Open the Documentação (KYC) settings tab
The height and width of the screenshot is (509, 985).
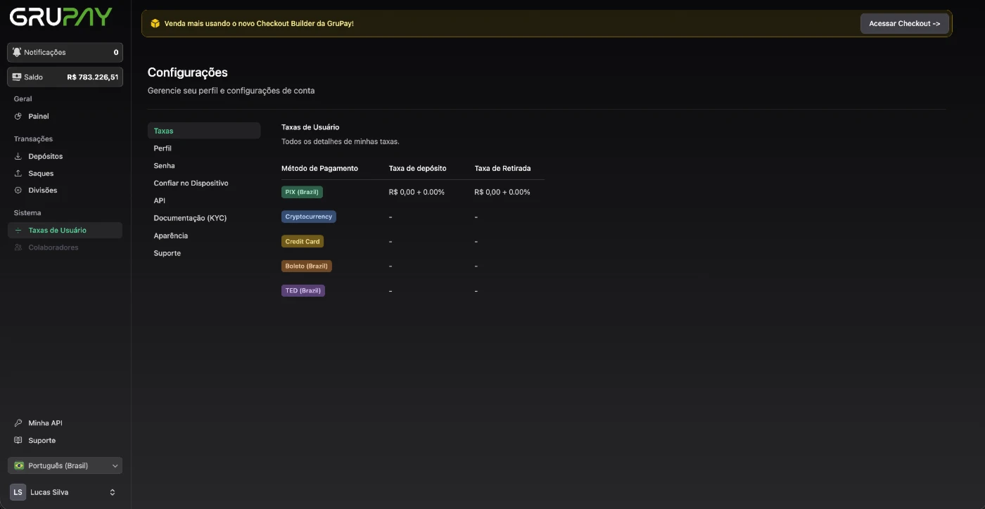190,218
